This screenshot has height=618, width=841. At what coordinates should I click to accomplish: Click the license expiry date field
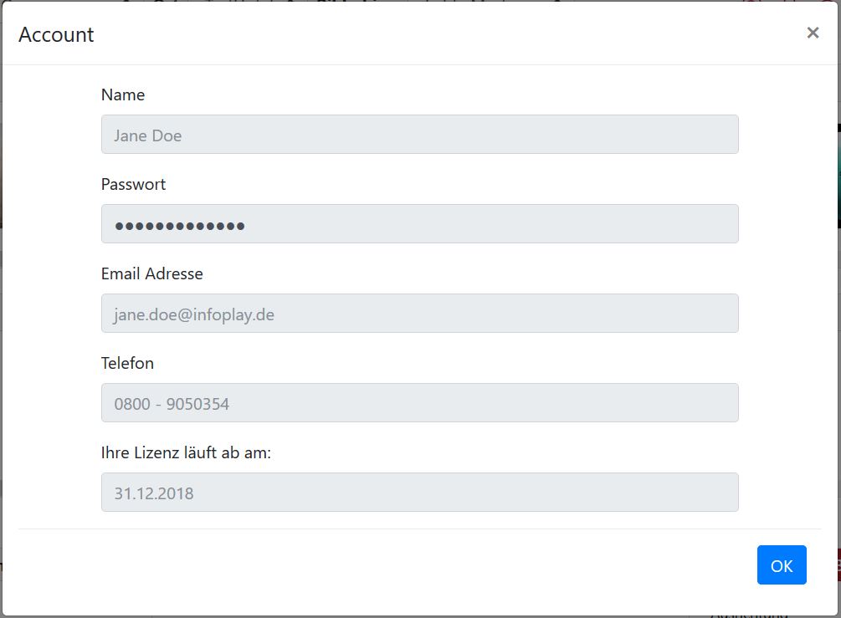click(x=419, y=493)
